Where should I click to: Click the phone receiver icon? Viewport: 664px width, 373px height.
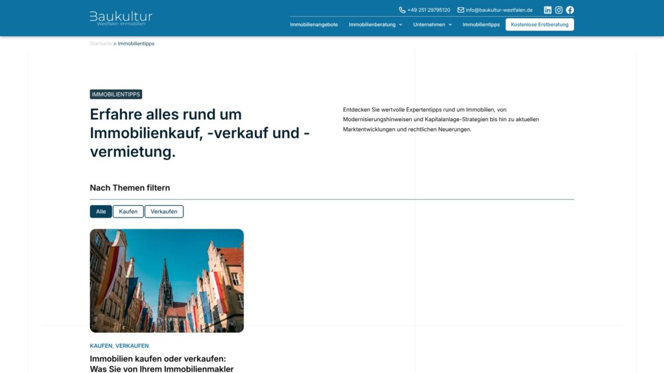(402, 10)
